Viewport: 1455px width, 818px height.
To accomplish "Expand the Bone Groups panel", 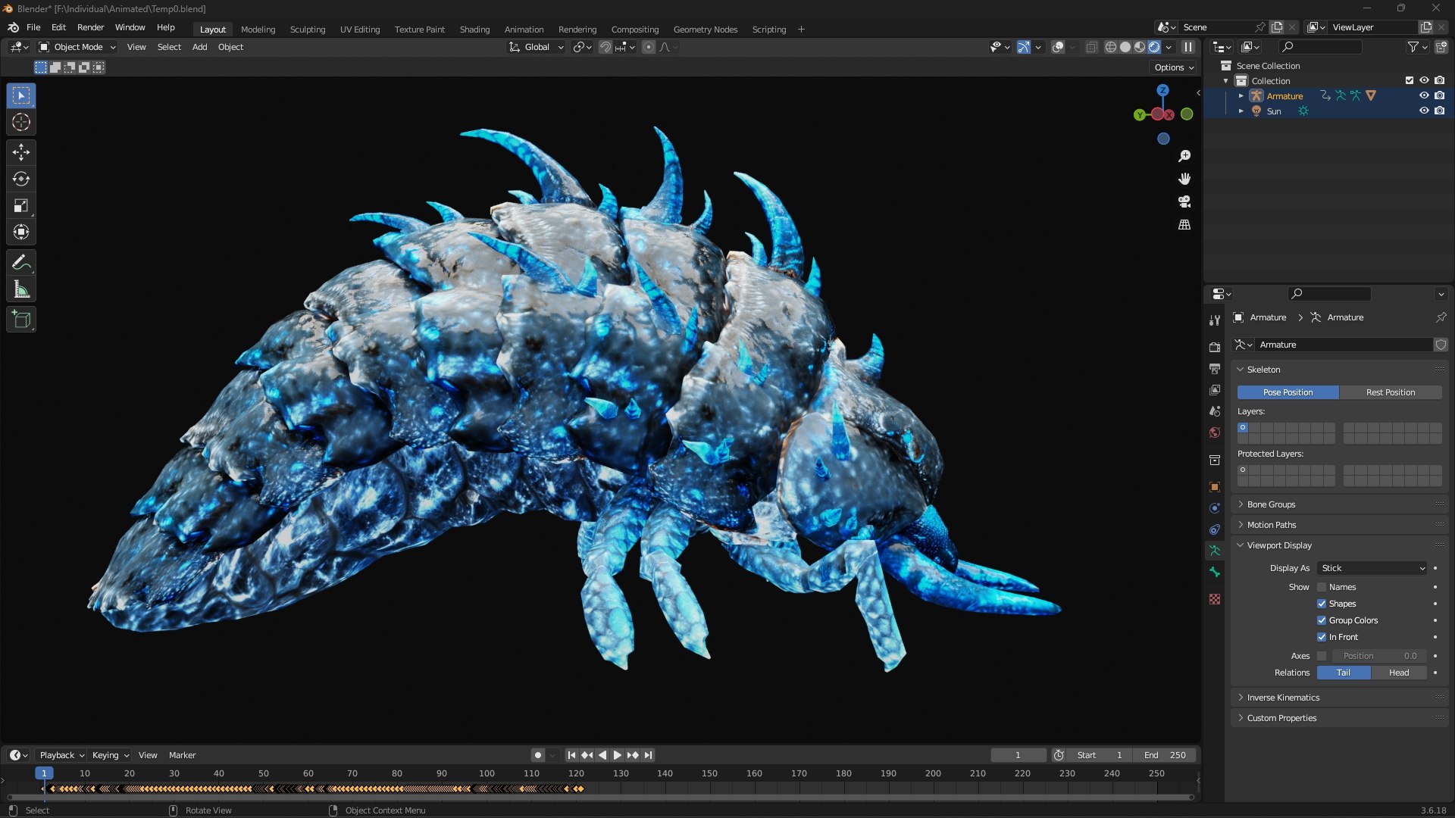I will (1340, 504).
